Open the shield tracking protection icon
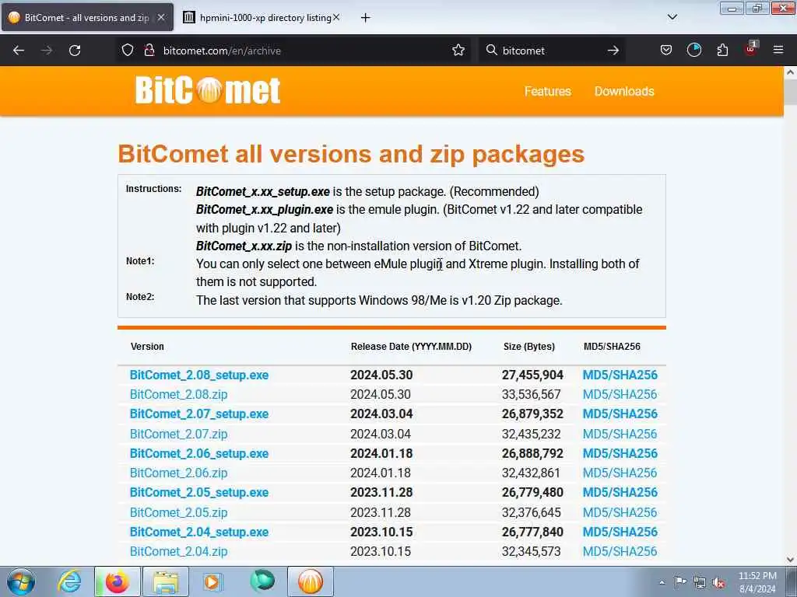 pos(128,51)
